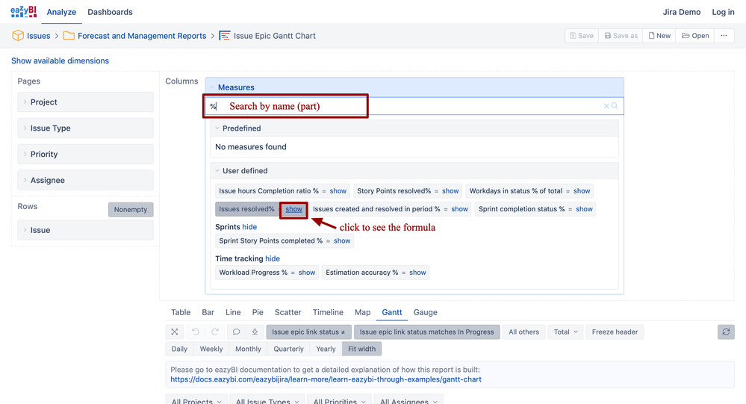
Task: Click the Log in link
Action: tap(723, 12)
